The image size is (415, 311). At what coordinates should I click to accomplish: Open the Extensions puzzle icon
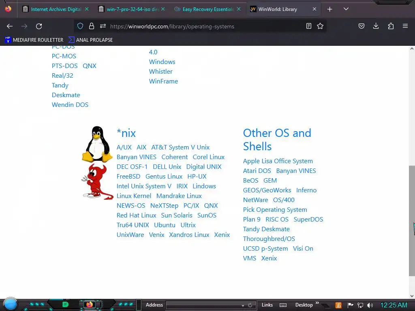pos(391,26)
